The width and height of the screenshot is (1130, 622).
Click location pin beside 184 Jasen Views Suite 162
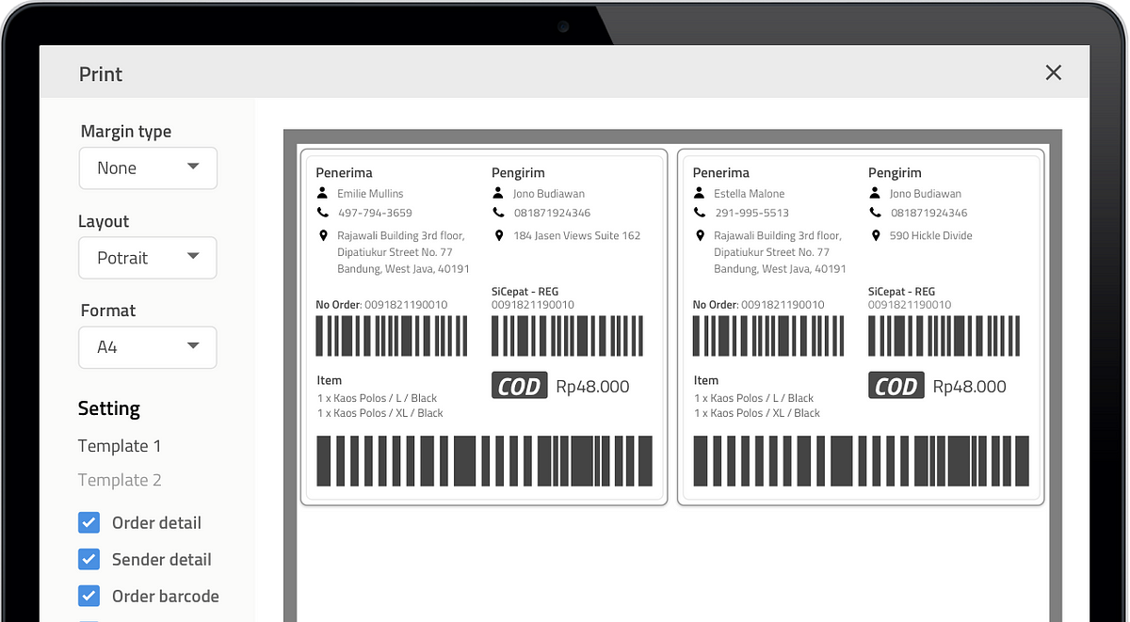[x=499, y=235]
